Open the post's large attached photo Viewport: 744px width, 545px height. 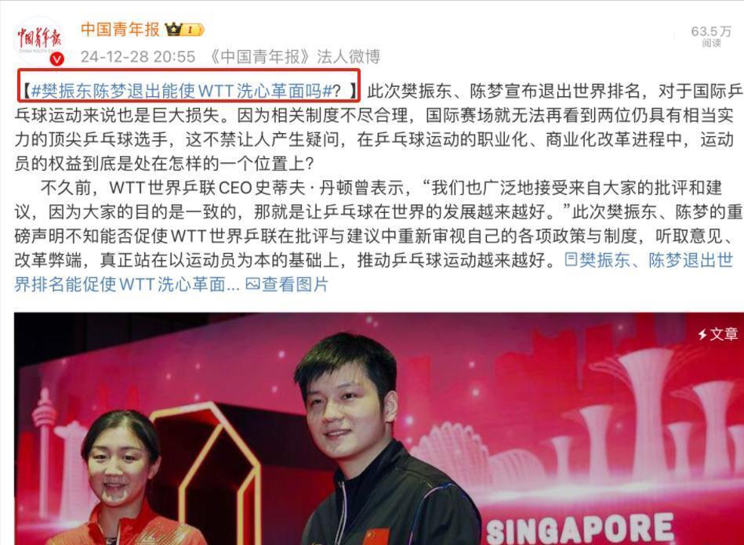click(379, 428)
